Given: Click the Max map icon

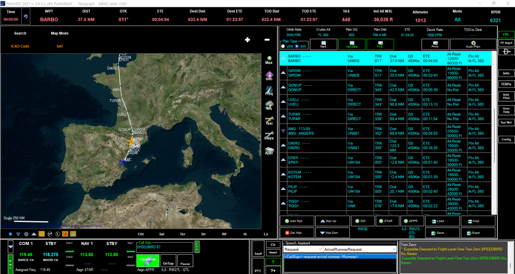Looking at the screenshot, I should [269, 60].
